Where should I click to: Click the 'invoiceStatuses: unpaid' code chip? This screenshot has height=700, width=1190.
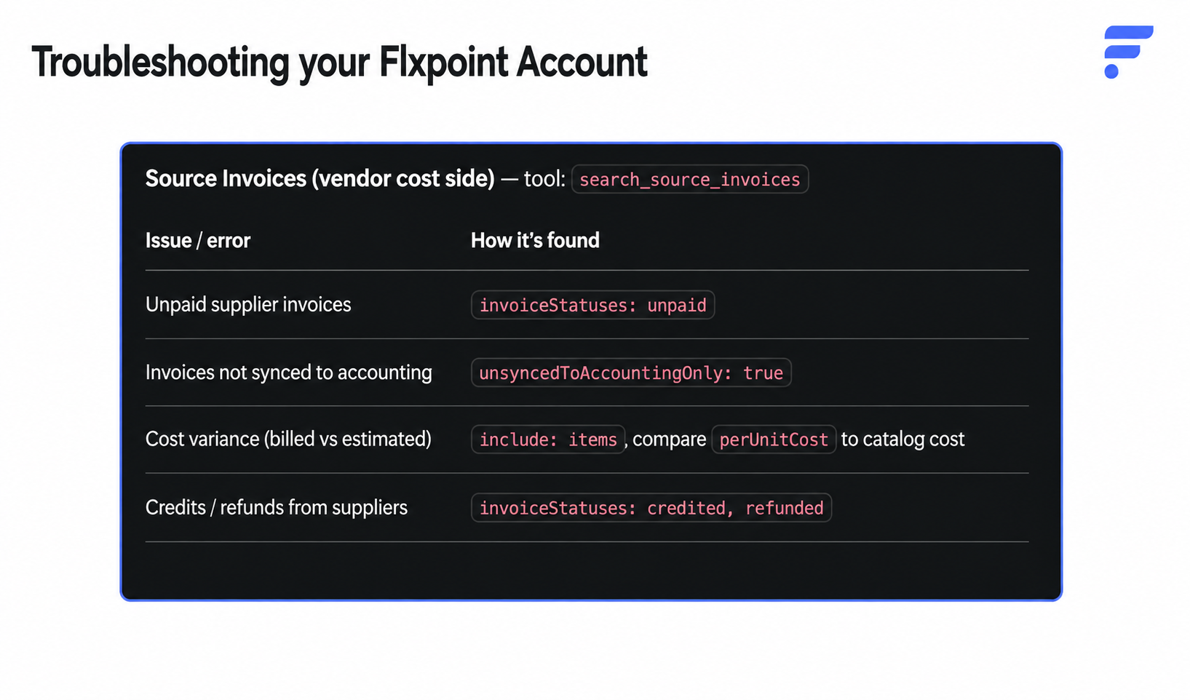592,305
